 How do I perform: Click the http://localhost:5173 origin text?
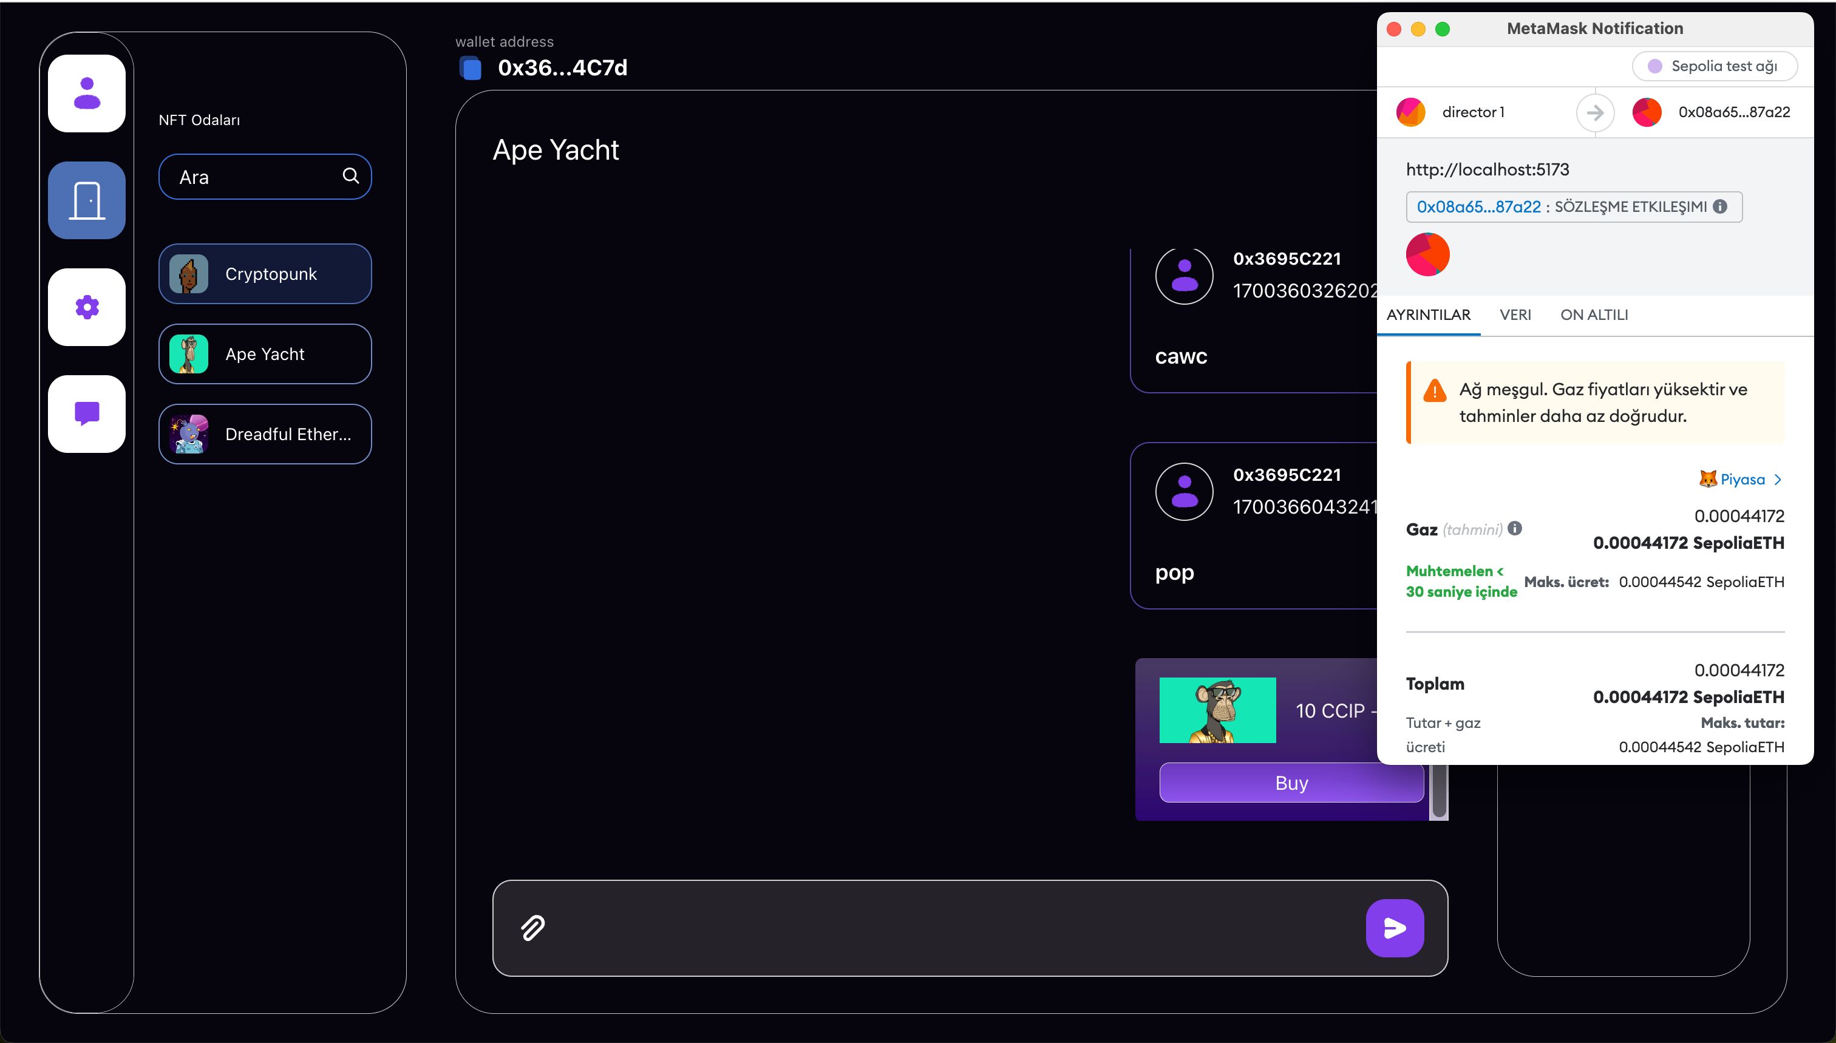pyautogui.click(x=1487, y=170)
